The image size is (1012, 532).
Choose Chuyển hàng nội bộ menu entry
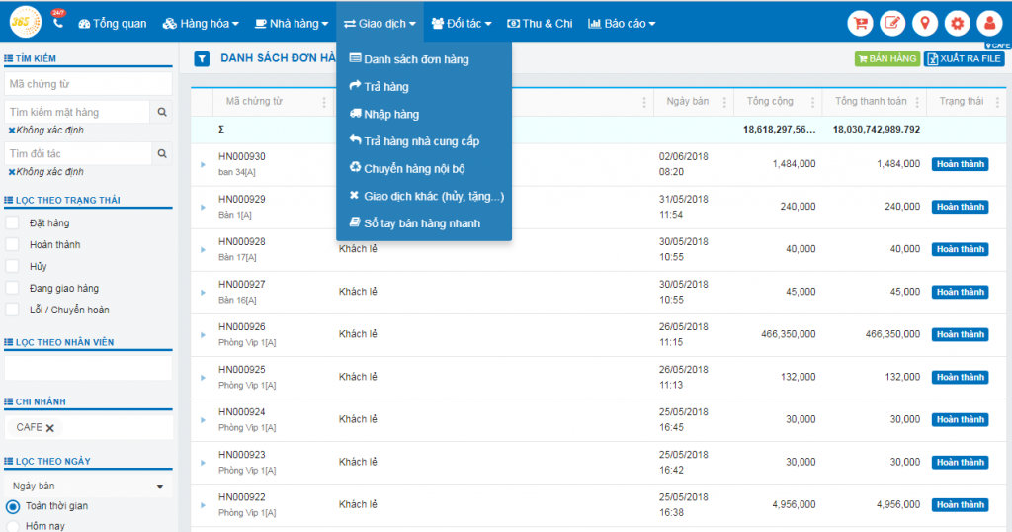pos(414,168)
